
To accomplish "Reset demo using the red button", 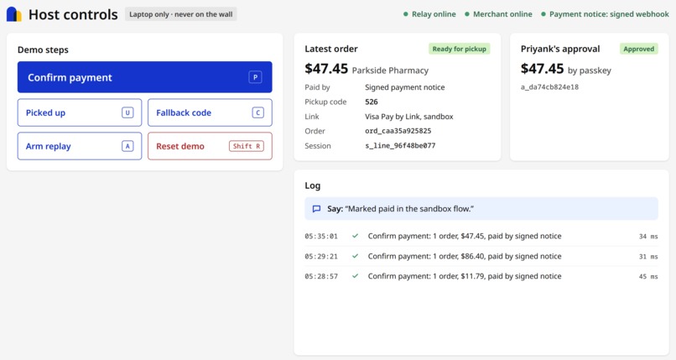I will 210,146.
